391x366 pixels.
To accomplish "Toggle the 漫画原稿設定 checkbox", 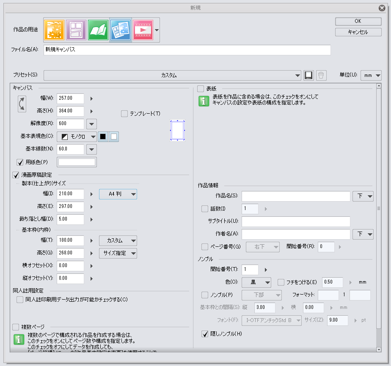I will [x=16, y=175].
